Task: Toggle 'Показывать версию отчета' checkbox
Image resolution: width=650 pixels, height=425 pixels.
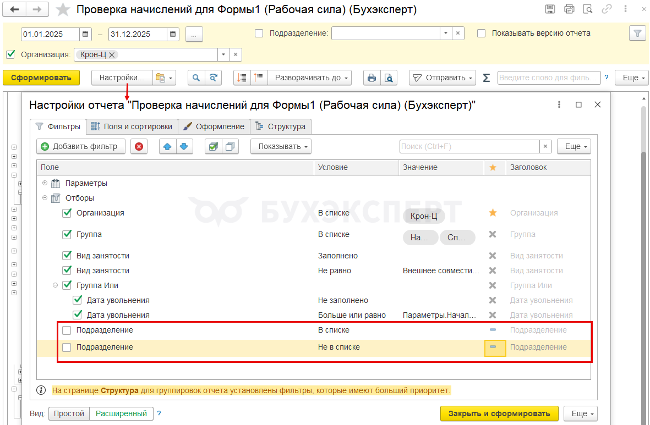Action: coord(481,33)
